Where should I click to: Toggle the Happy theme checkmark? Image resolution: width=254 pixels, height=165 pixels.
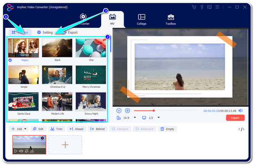click(x=10, y=60)
